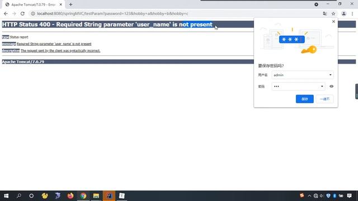
Task: Open the yellow duck app in taskbar
Action: (x=45, y=196)
